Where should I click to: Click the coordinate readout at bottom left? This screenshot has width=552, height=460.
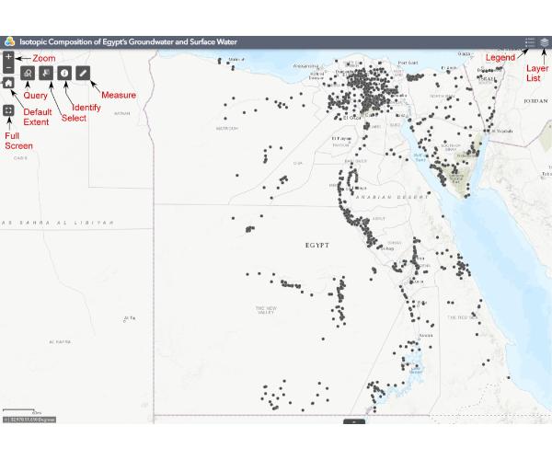pos(29,420)
